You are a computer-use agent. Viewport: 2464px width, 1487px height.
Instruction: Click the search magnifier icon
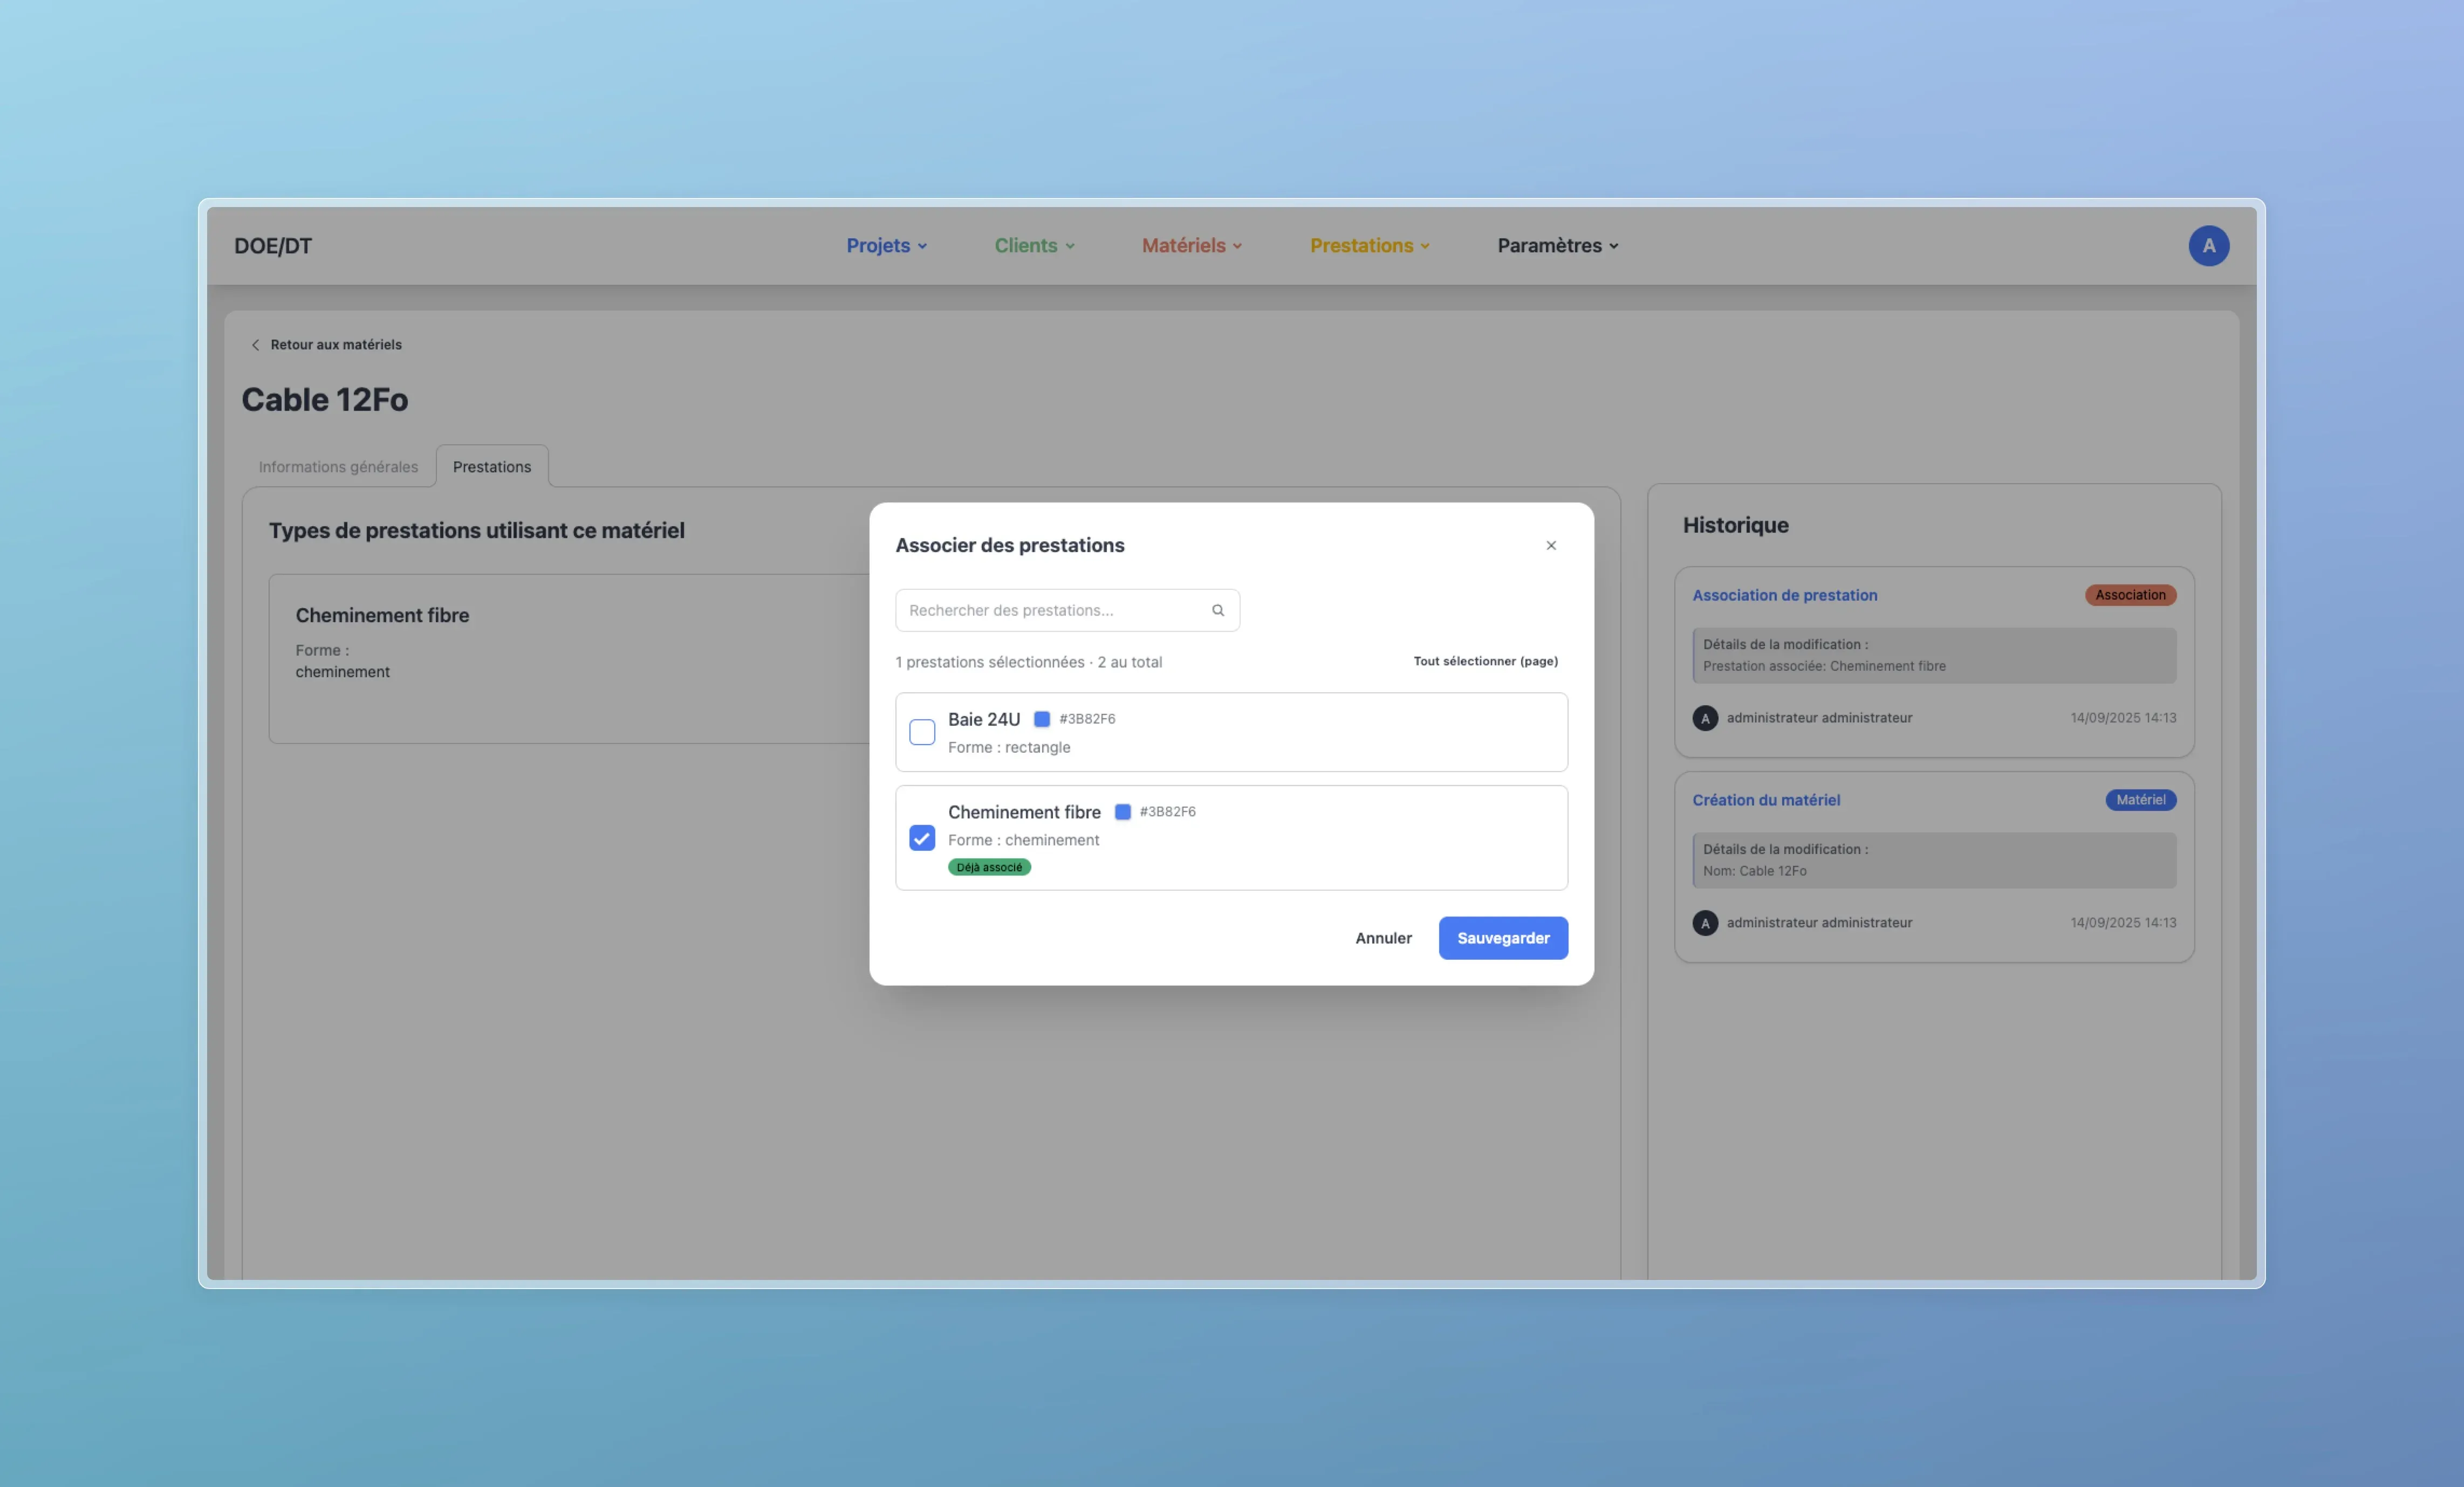[1218, 610]
